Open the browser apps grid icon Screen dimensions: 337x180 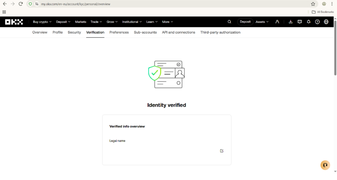[x=4, y=12]
